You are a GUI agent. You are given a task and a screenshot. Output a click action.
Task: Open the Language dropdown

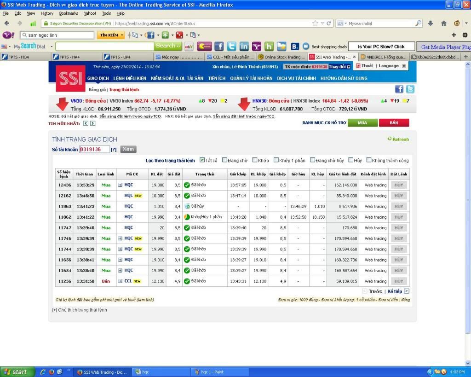tap(404, 66)
